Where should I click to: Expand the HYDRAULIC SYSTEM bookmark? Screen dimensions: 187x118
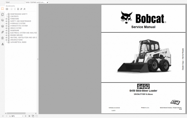pos(6,23)
